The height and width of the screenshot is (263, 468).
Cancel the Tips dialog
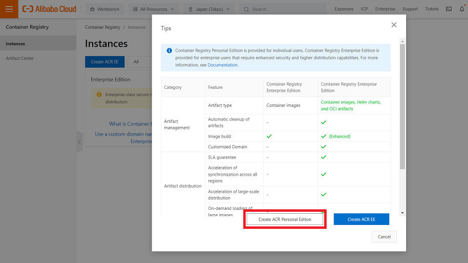pyautogui.click(x=384, y=237)
